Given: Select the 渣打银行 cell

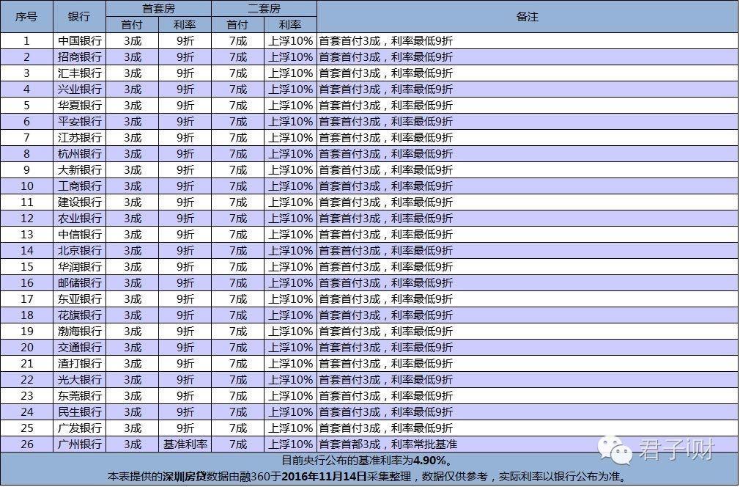Looking at the screenshot, I should tap(79, 364).
